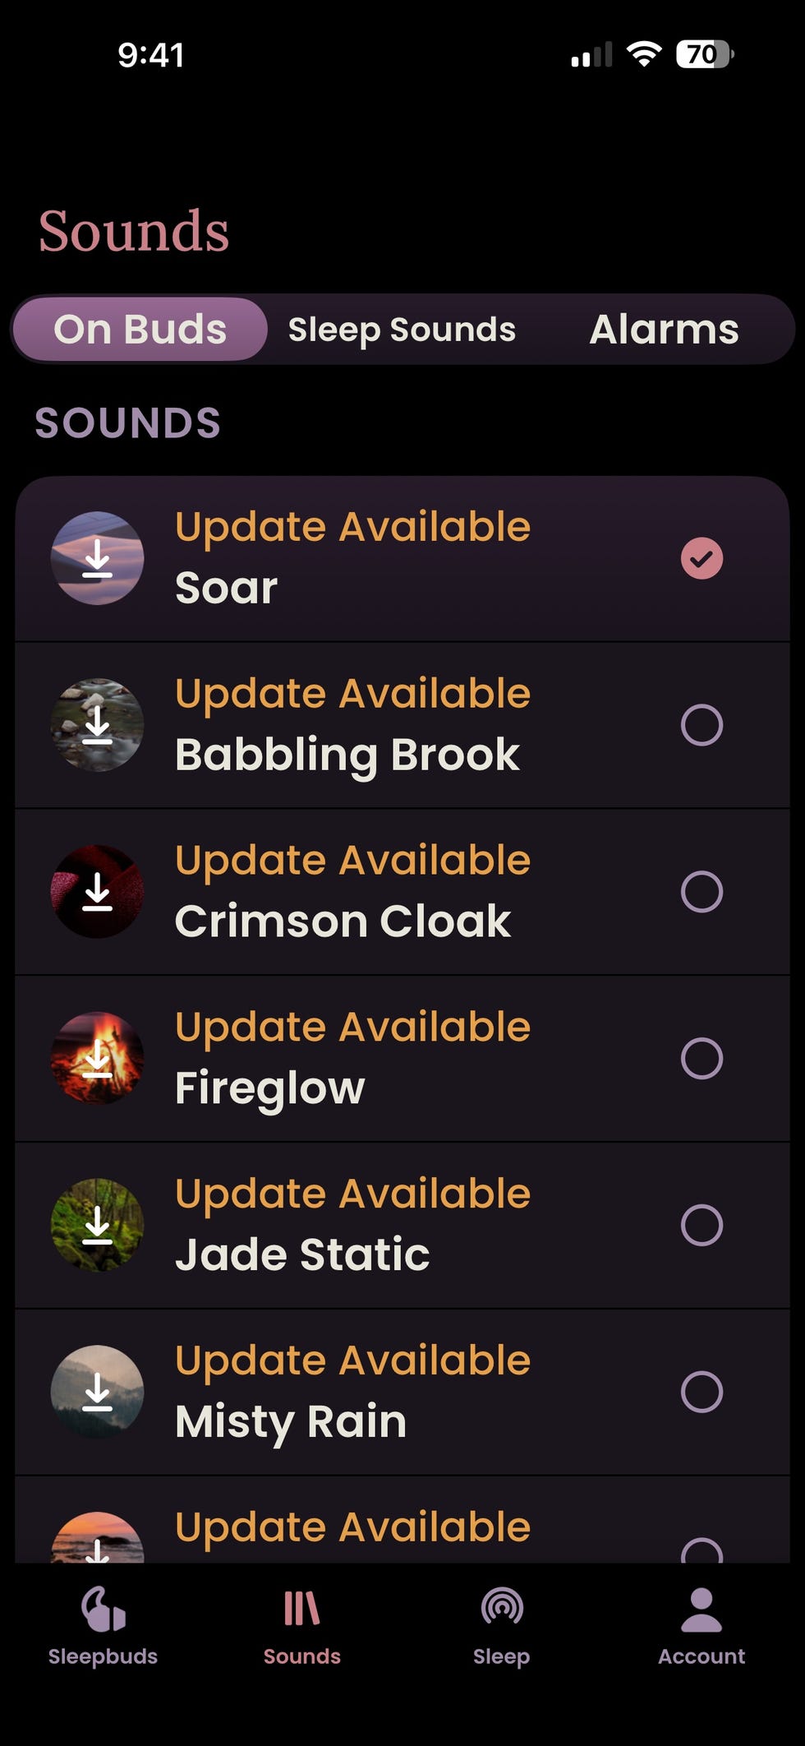The width and height of the screenshot is (805, 1746).
Task: Tap the download icon on Jade Static
Action: [97, 1226]
